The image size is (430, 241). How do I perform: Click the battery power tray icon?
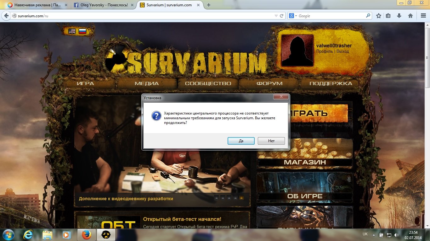(382, 235)
